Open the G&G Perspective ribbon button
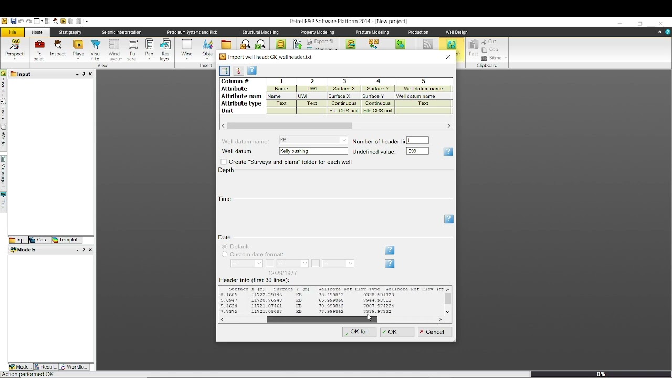The height and width of the screenshot is (378, 672). [15, 49]
